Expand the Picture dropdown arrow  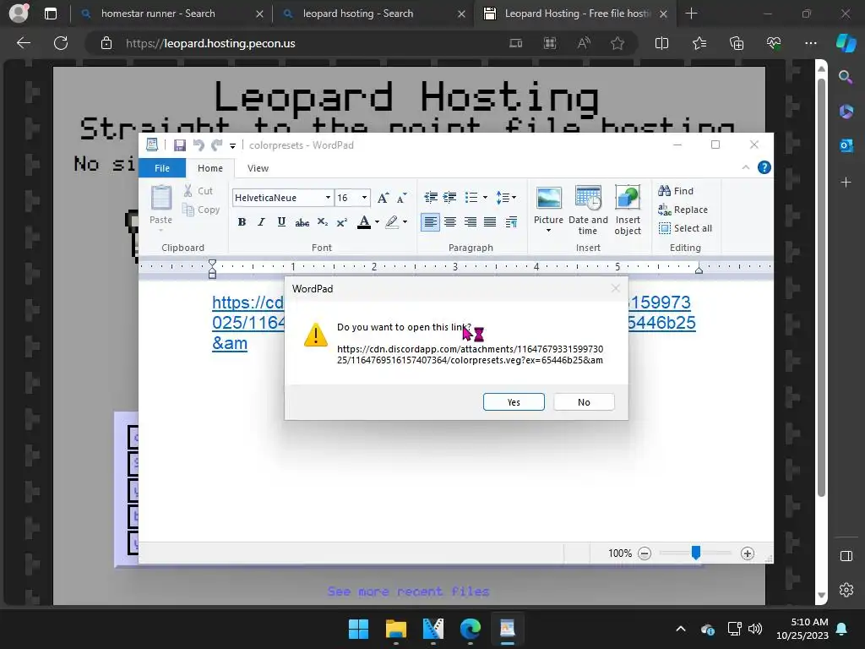(548, 230)
